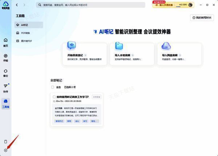Click the AI听记 microphone icon in the list
The height and width of the screenshot is (156, 218).
click(x=18, y=25)
